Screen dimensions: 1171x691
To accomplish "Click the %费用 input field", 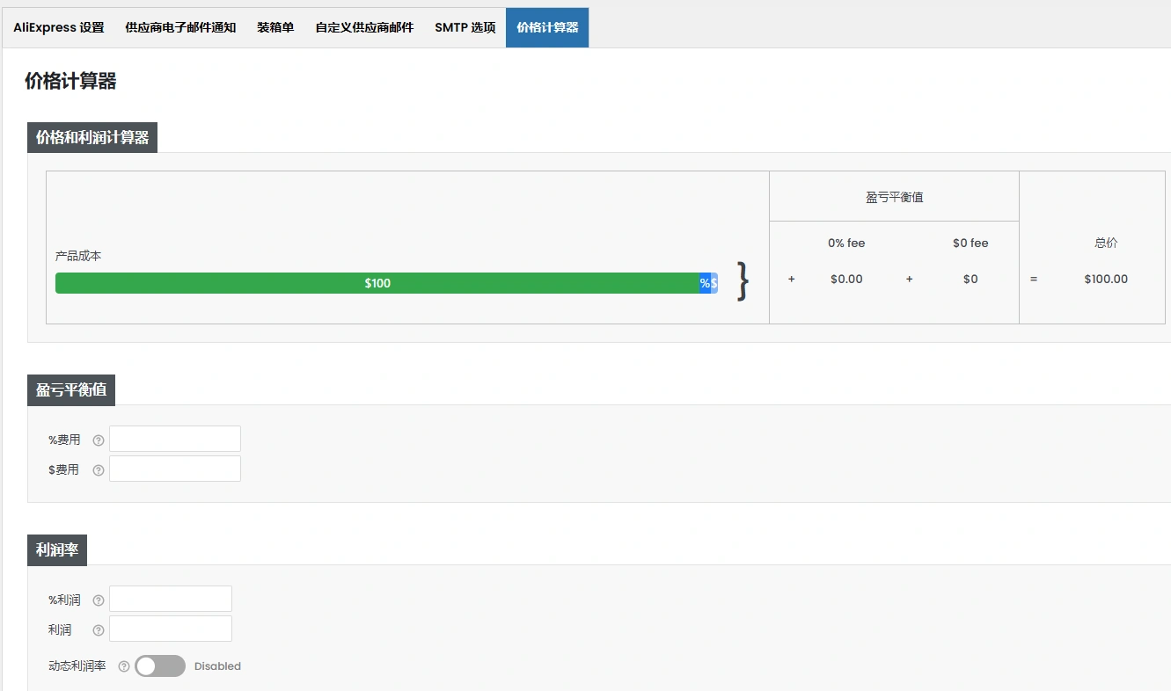I will (174, 438).
